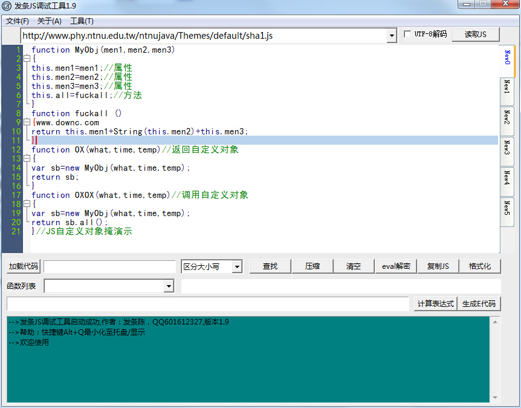Click the application icon in the title bar
521x408 pixels.
coord(7,6)
